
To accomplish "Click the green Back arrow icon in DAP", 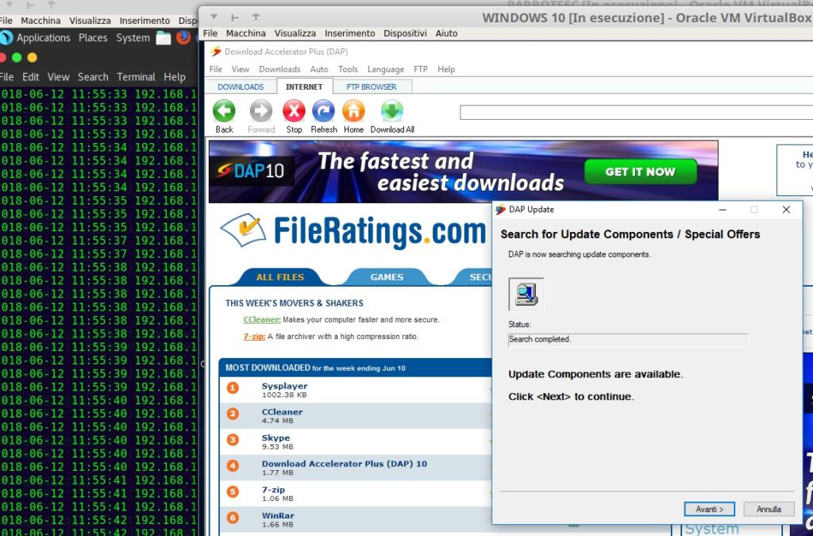I will 224,111.
